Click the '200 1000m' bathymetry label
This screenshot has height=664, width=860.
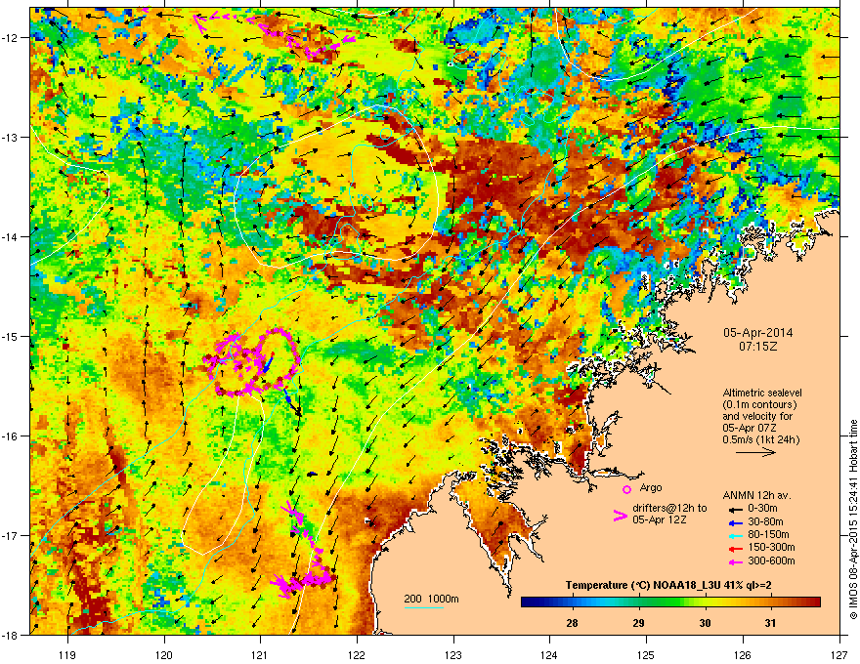coord(431,599)
